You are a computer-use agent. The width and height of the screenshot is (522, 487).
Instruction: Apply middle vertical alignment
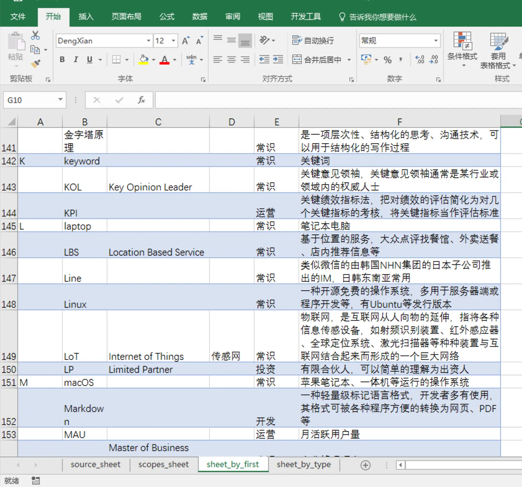(232, 40)
